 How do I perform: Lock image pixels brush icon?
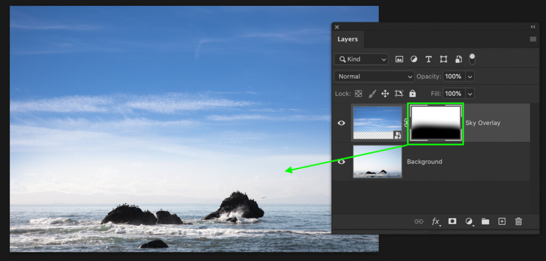click(372, 93)
